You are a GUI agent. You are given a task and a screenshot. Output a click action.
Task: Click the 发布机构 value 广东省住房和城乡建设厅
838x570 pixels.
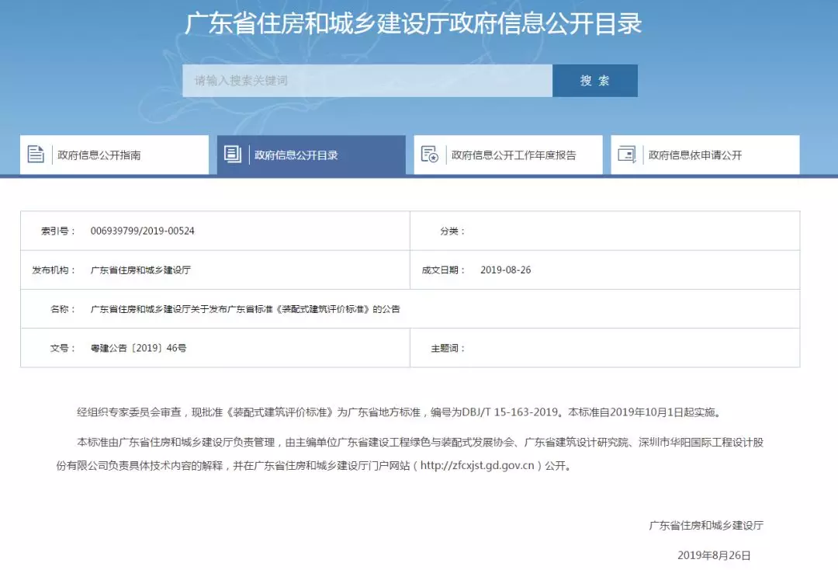pos(140,270)
